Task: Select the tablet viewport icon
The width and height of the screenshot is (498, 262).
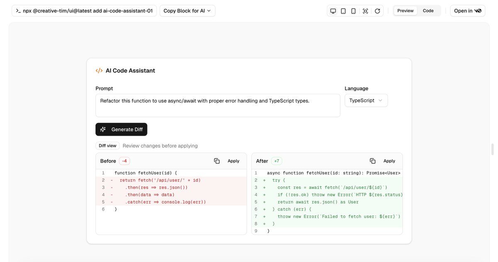Action: point(343,11)
